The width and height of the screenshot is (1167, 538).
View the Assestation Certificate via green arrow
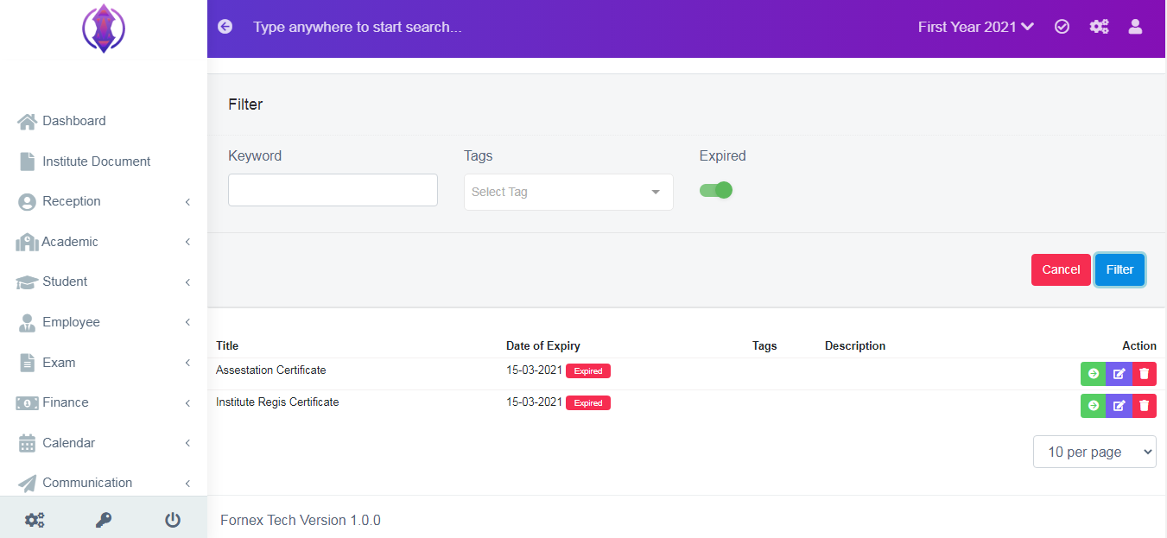(x=1093, y=374)
